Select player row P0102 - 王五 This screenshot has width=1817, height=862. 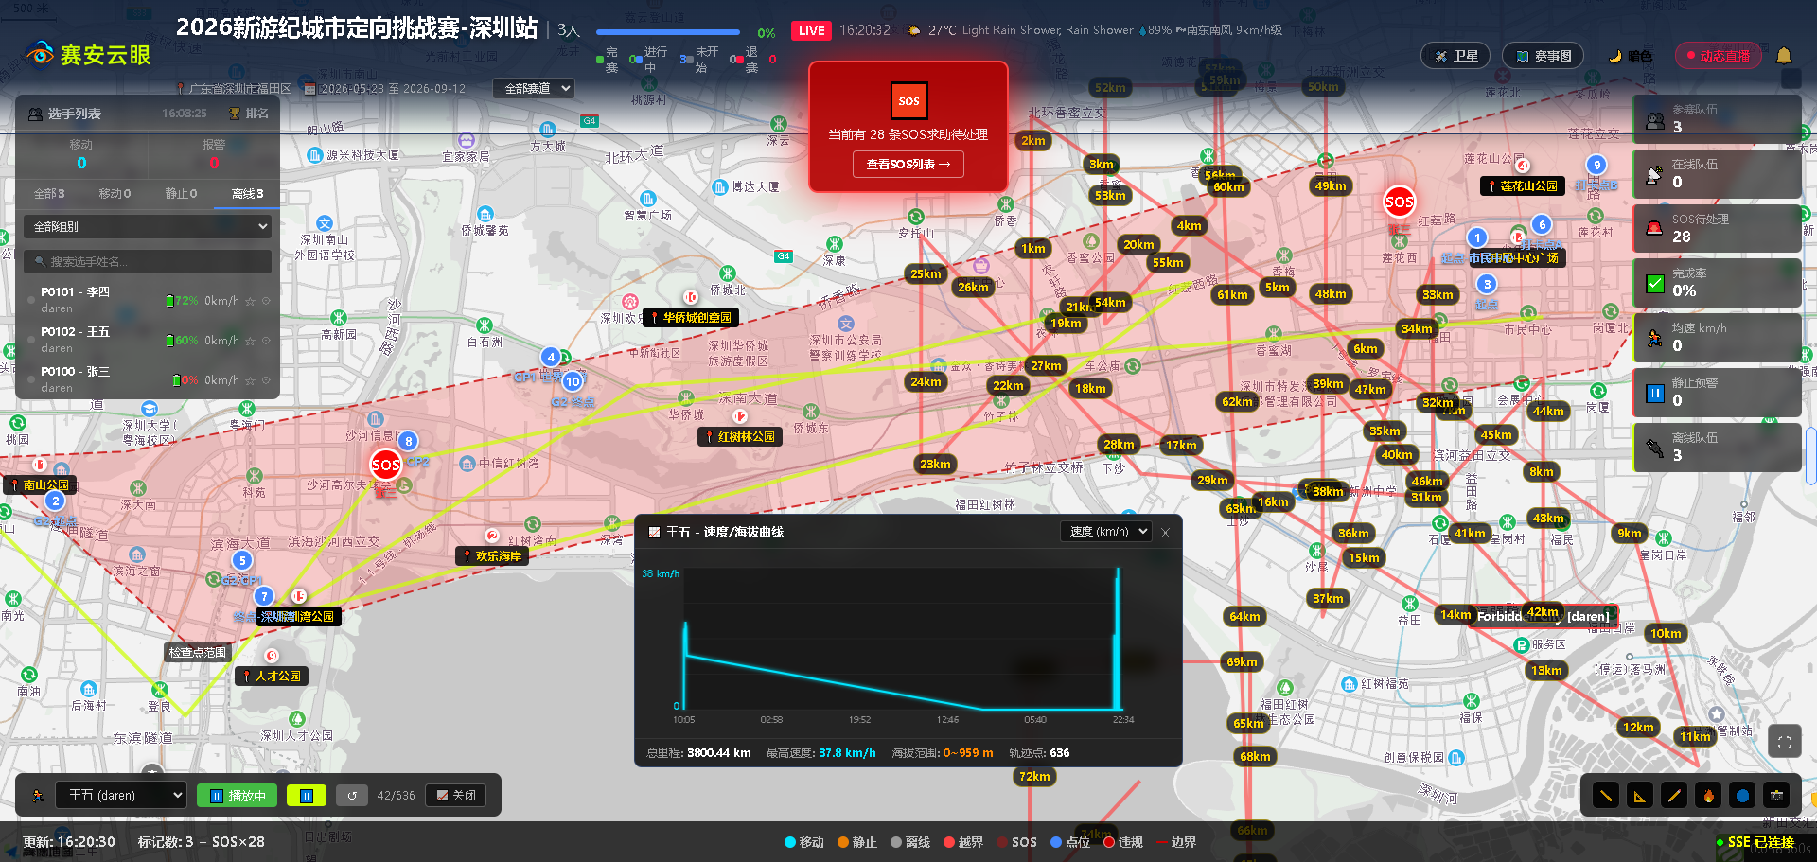point(148,340)
